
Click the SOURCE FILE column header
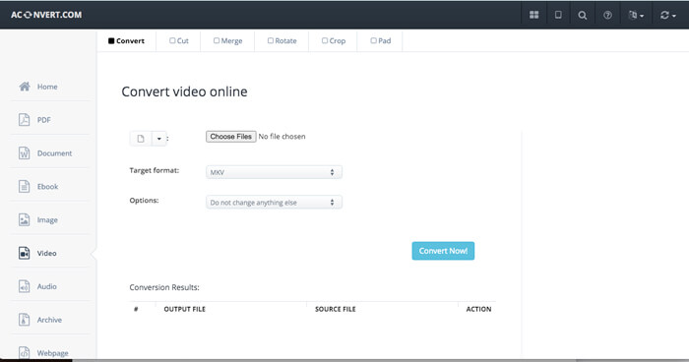coord(336,309)
